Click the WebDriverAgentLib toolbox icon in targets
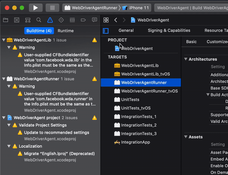This screenshot has width=228, height=175. pyautogui.click(x=117, y=65)
